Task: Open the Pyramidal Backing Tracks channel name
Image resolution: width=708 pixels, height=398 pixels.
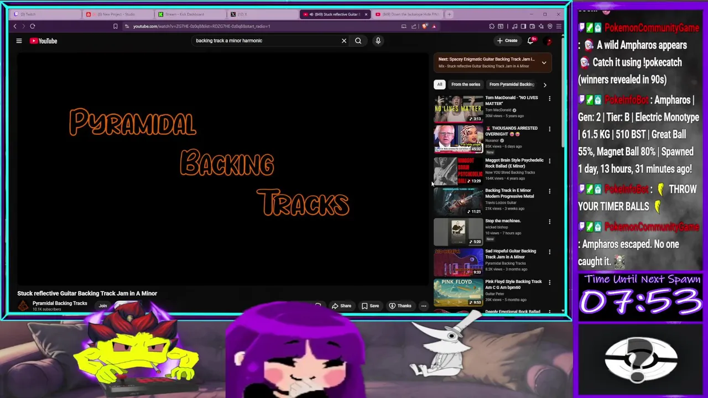Action: tap(60, 303)
